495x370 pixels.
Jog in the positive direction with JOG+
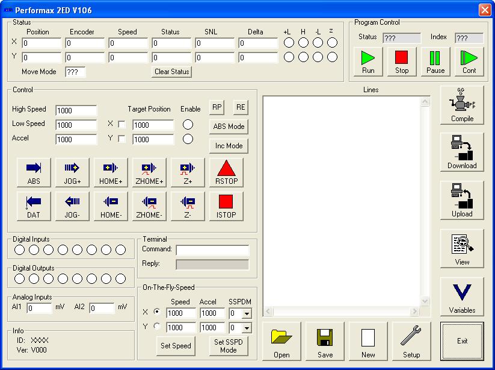tap(72, 173)
